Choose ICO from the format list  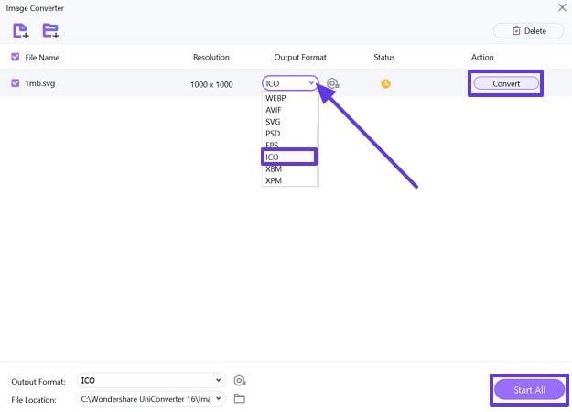click(x=289, y=157)
